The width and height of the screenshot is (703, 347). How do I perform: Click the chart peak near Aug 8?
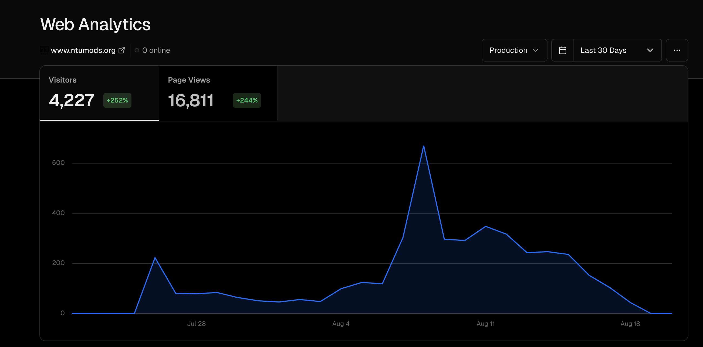point(424,147)
